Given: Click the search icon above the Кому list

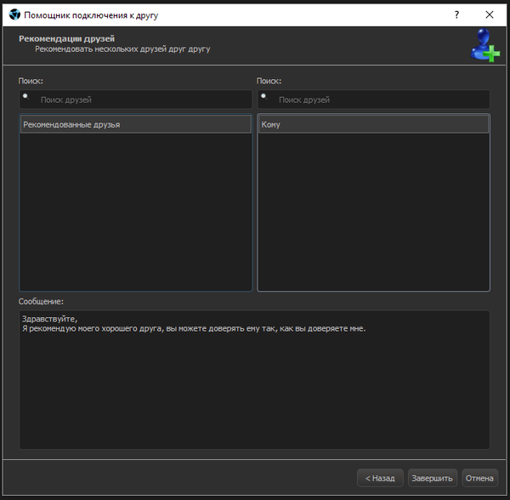Looking at the screenshot, I should click(264, 98).
